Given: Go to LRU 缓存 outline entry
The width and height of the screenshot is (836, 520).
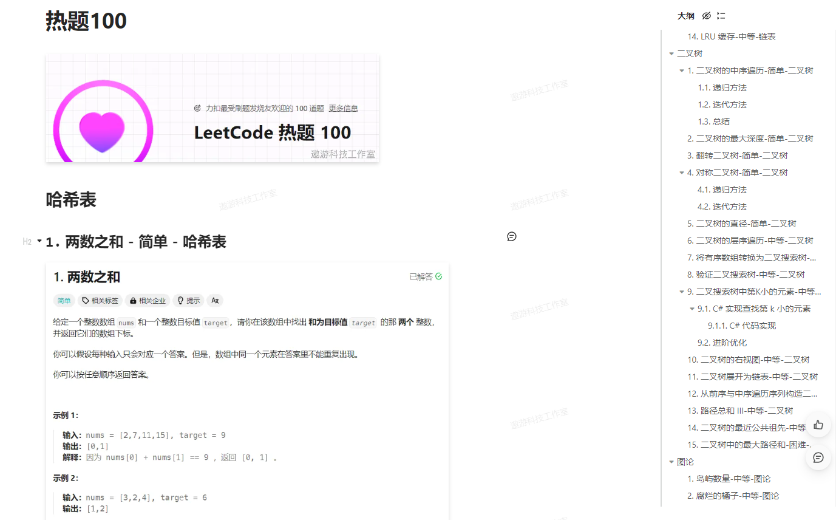Looking at the screenshot, I should click(x=731, y=36).
